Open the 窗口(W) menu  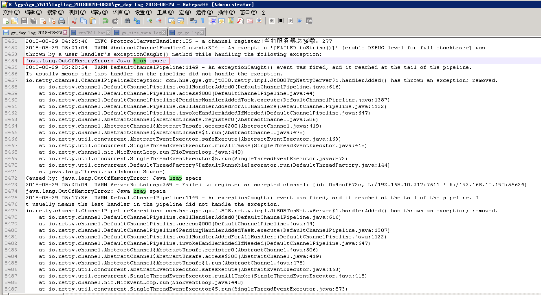click(x=249, y=12)
